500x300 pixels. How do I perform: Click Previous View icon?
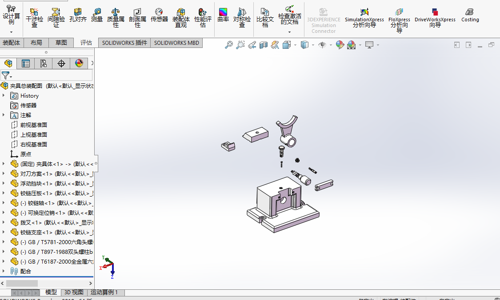[x=252, y=45]
